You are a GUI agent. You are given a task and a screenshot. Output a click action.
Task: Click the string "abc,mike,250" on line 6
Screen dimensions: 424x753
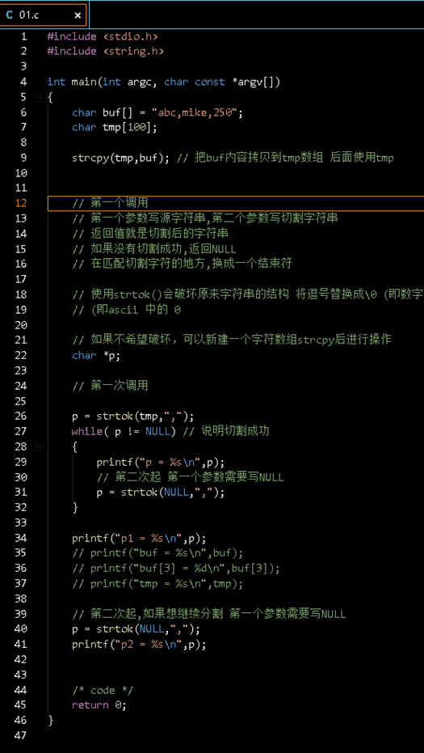click(195, 112)
